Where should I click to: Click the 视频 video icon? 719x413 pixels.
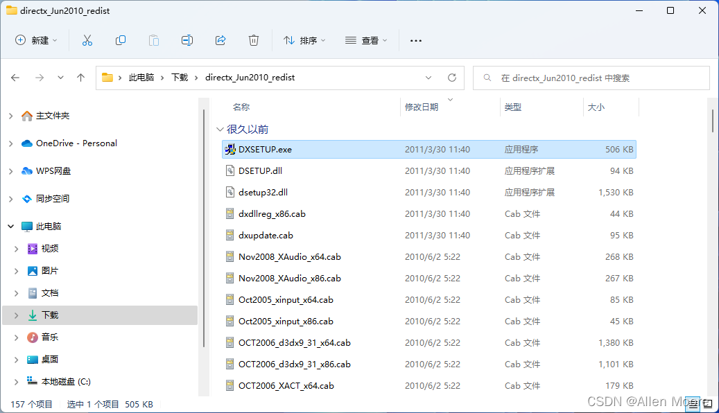click(x=33, y=249)
